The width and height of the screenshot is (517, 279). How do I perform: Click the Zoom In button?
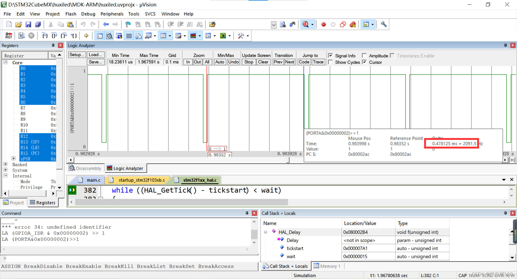click(x=188, y=62)
